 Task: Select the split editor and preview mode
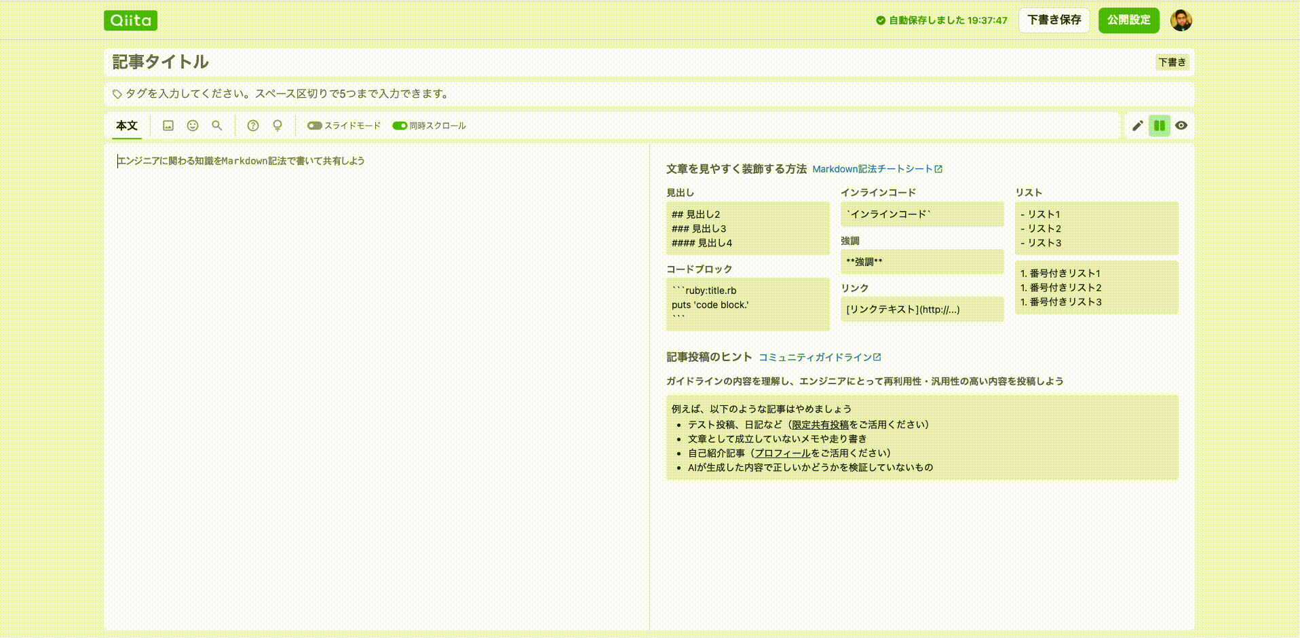(x=1160, y=126)
